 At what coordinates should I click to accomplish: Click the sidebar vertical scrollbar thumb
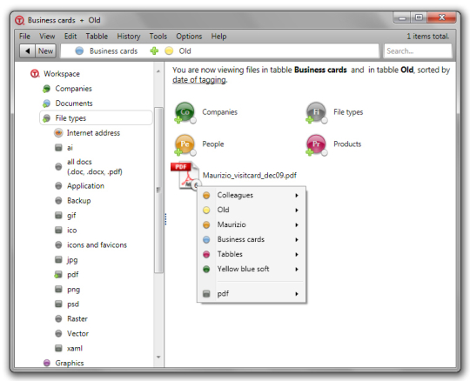click(158, 190)
